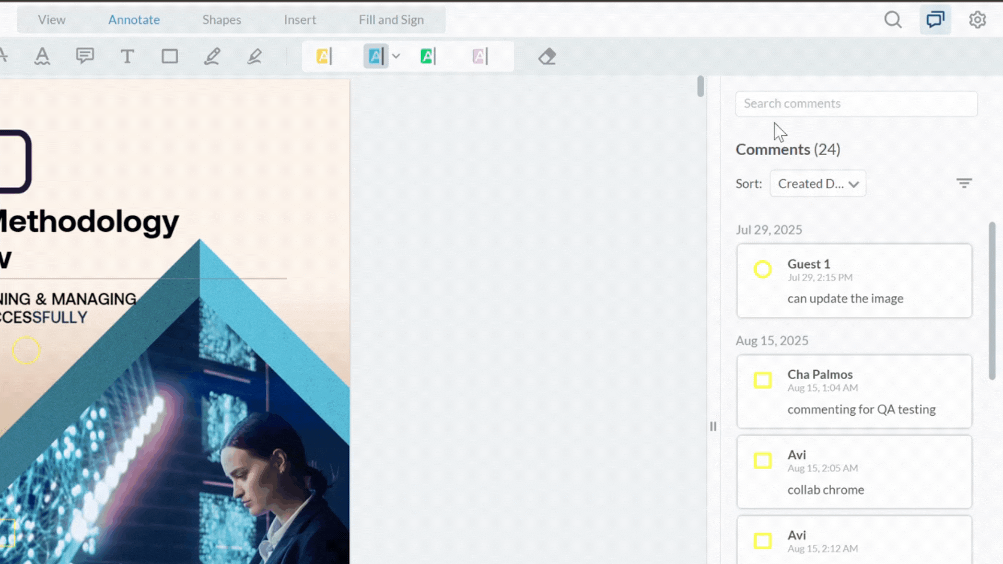The height and width of the screenshot is (564, 1003).
Task: Open Sort by Created Date dropdown
Action: (818, 184)
